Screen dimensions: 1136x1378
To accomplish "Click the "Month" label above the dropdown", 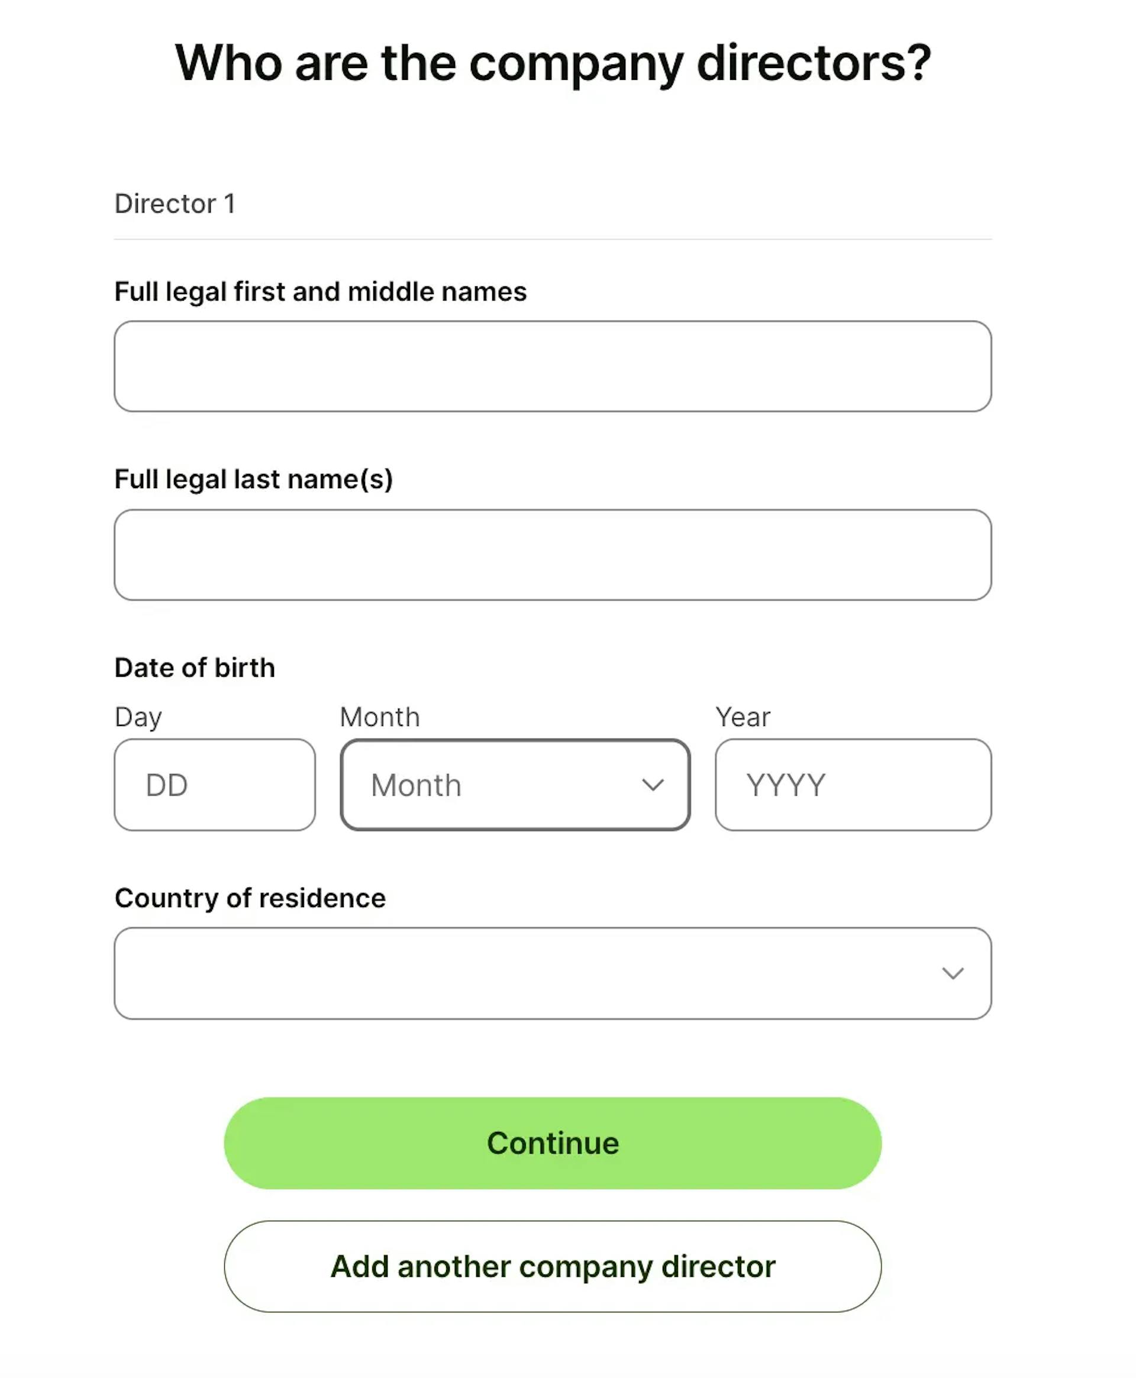I will click(x=379, y=717).
